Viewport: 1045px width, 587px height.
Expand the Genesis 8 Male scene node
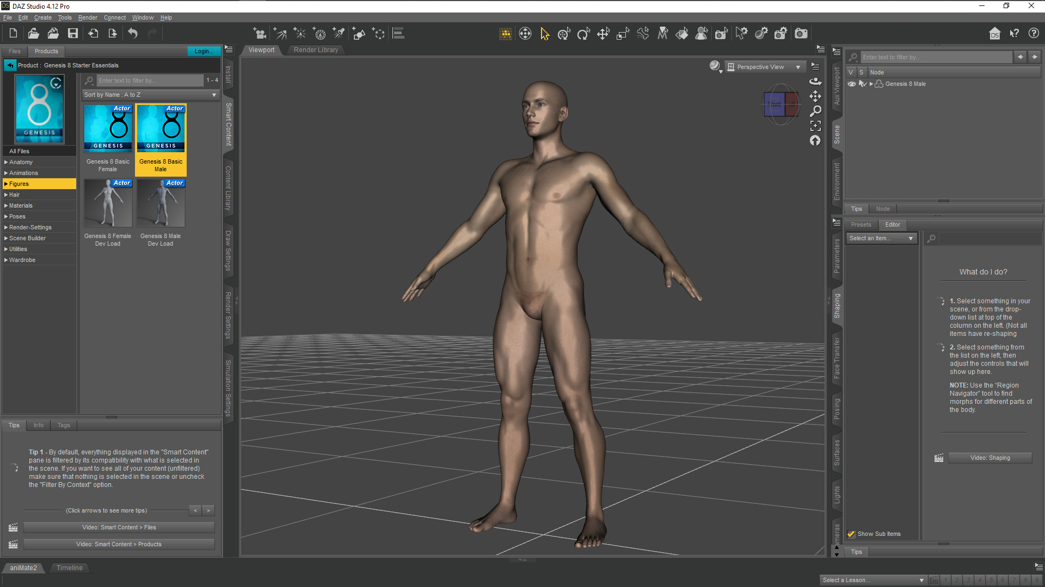tap(871, 84)
